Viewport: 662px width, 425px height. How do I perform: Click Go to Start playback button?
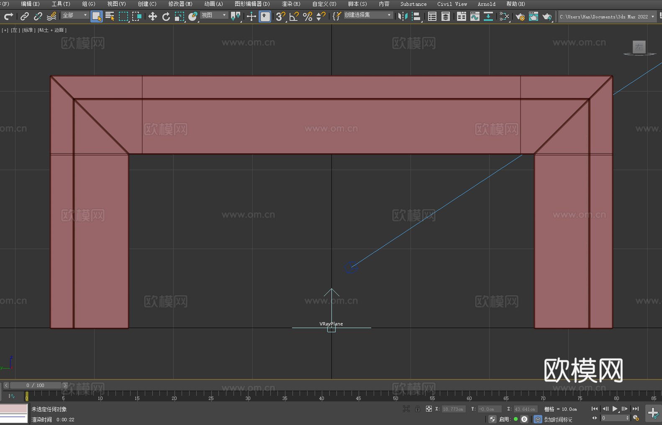click(595, 409)
